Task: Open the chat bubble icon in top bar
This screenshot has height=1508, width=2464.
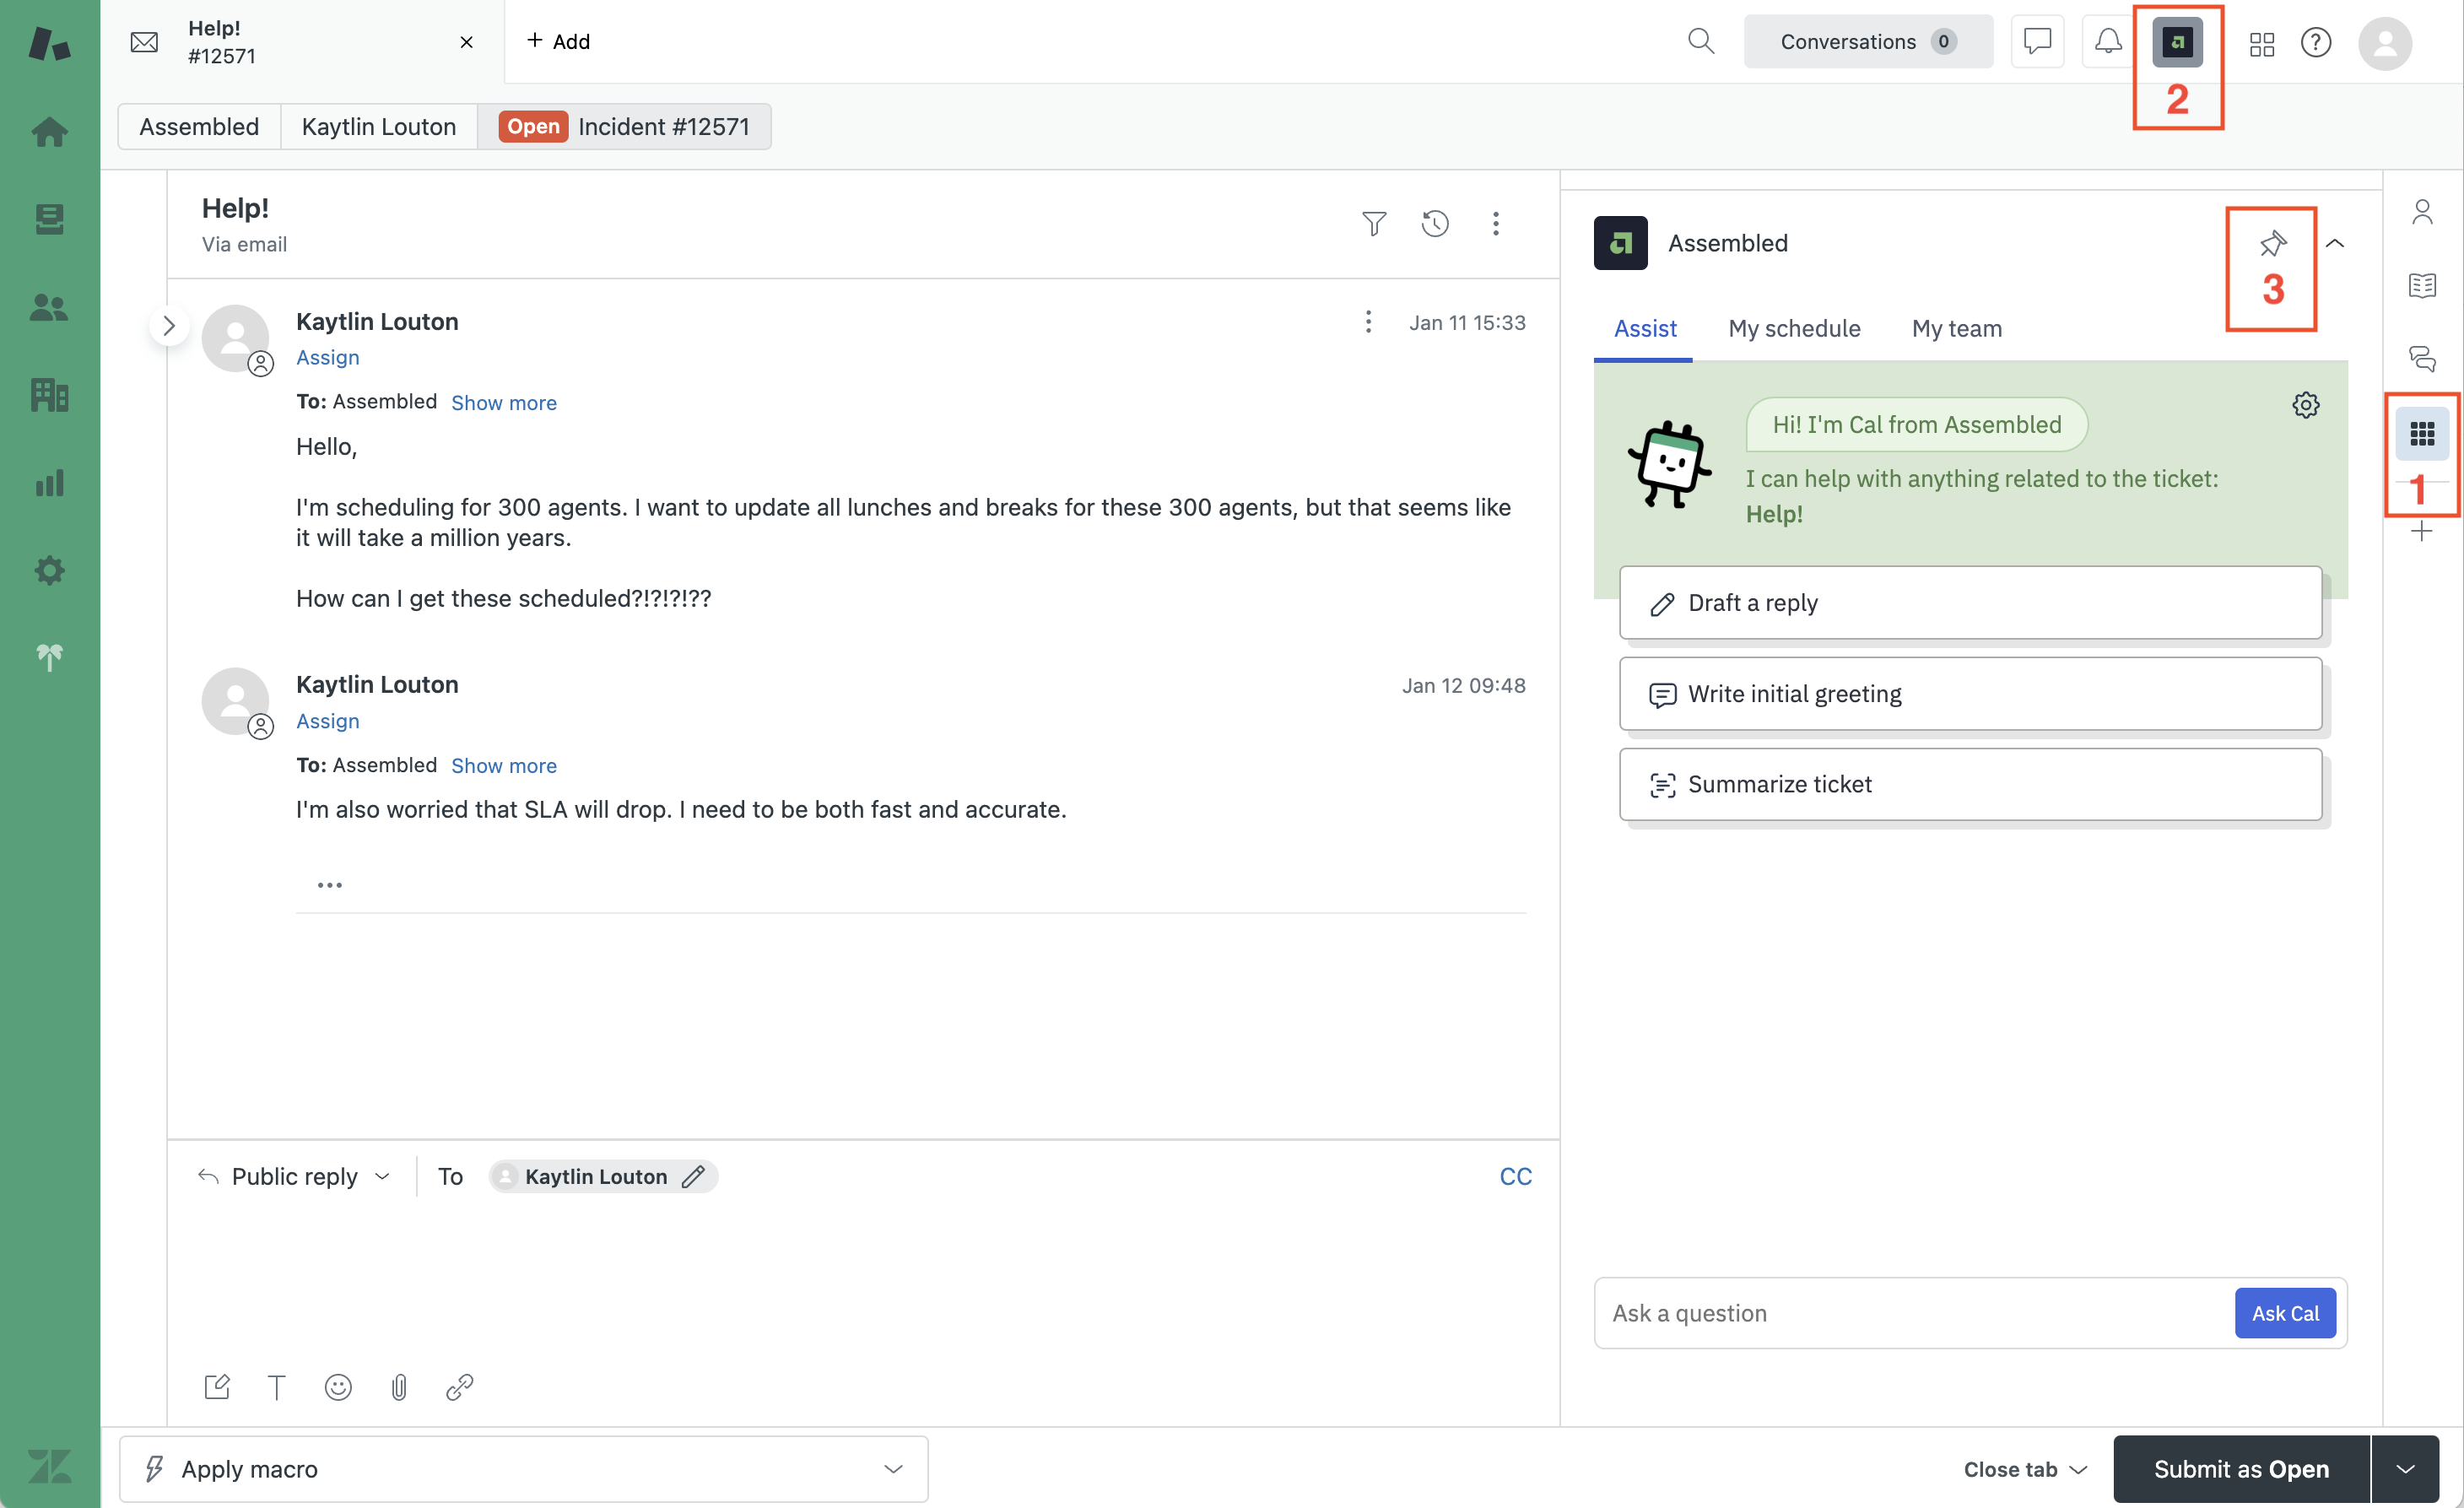Action: tap(2037, 41)
